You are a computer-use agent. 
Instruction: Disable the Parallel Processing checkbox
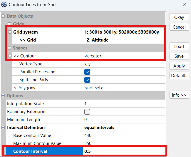(87, 72)
